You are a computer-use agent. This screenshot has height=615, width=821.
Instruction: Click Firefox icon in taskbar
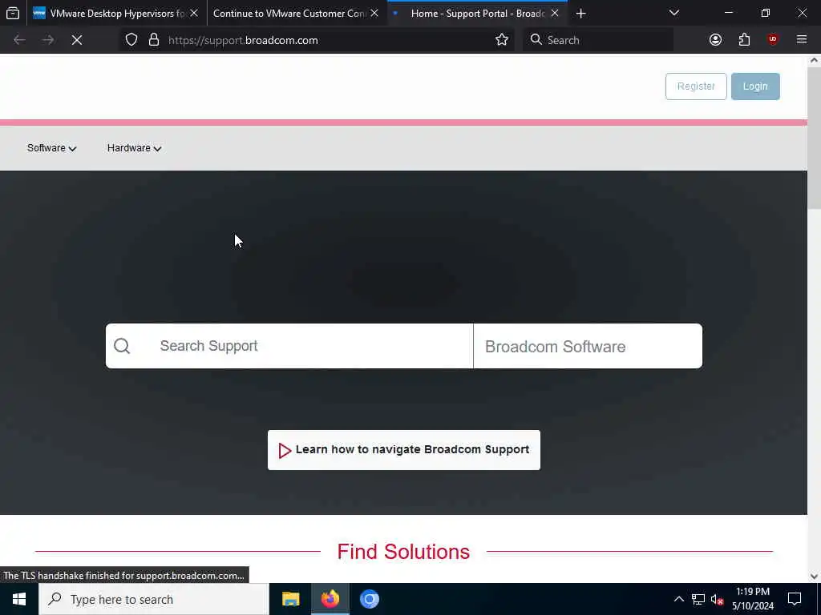pos(330,599)
